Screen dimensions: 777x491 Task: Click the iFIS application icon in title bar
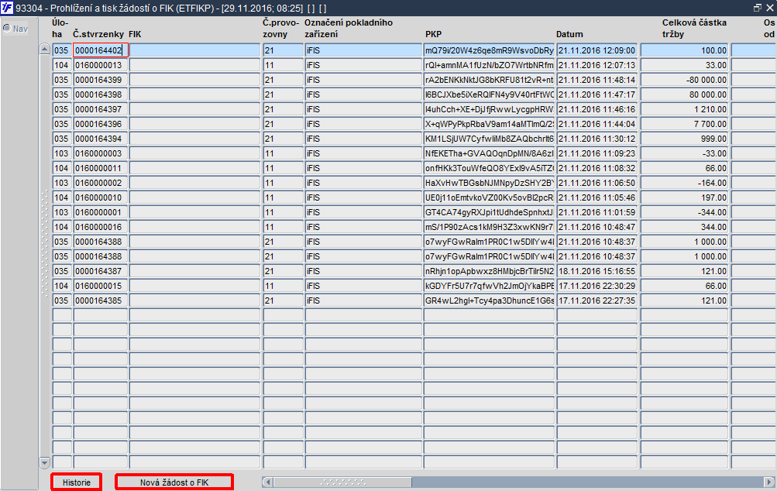pyautogui.click(x=7, y=8)
